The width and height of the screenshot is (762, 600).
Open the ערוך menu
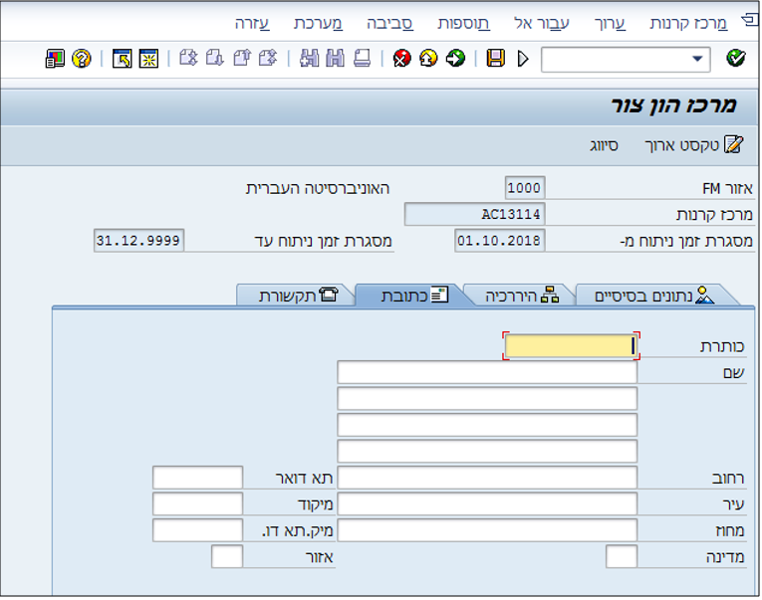[x=610, y=23]
